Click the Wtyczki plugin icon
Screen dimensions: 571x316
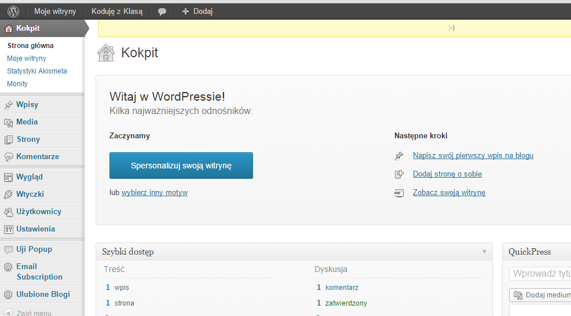pos(8,194)
